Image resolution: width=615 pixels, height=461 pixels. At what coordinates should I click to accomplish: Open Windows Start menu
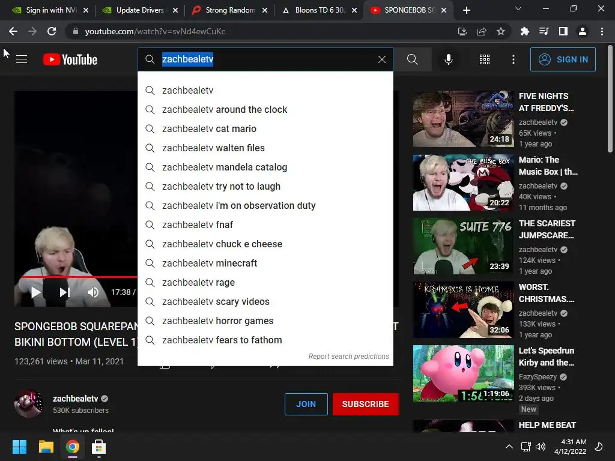point(19,447)
